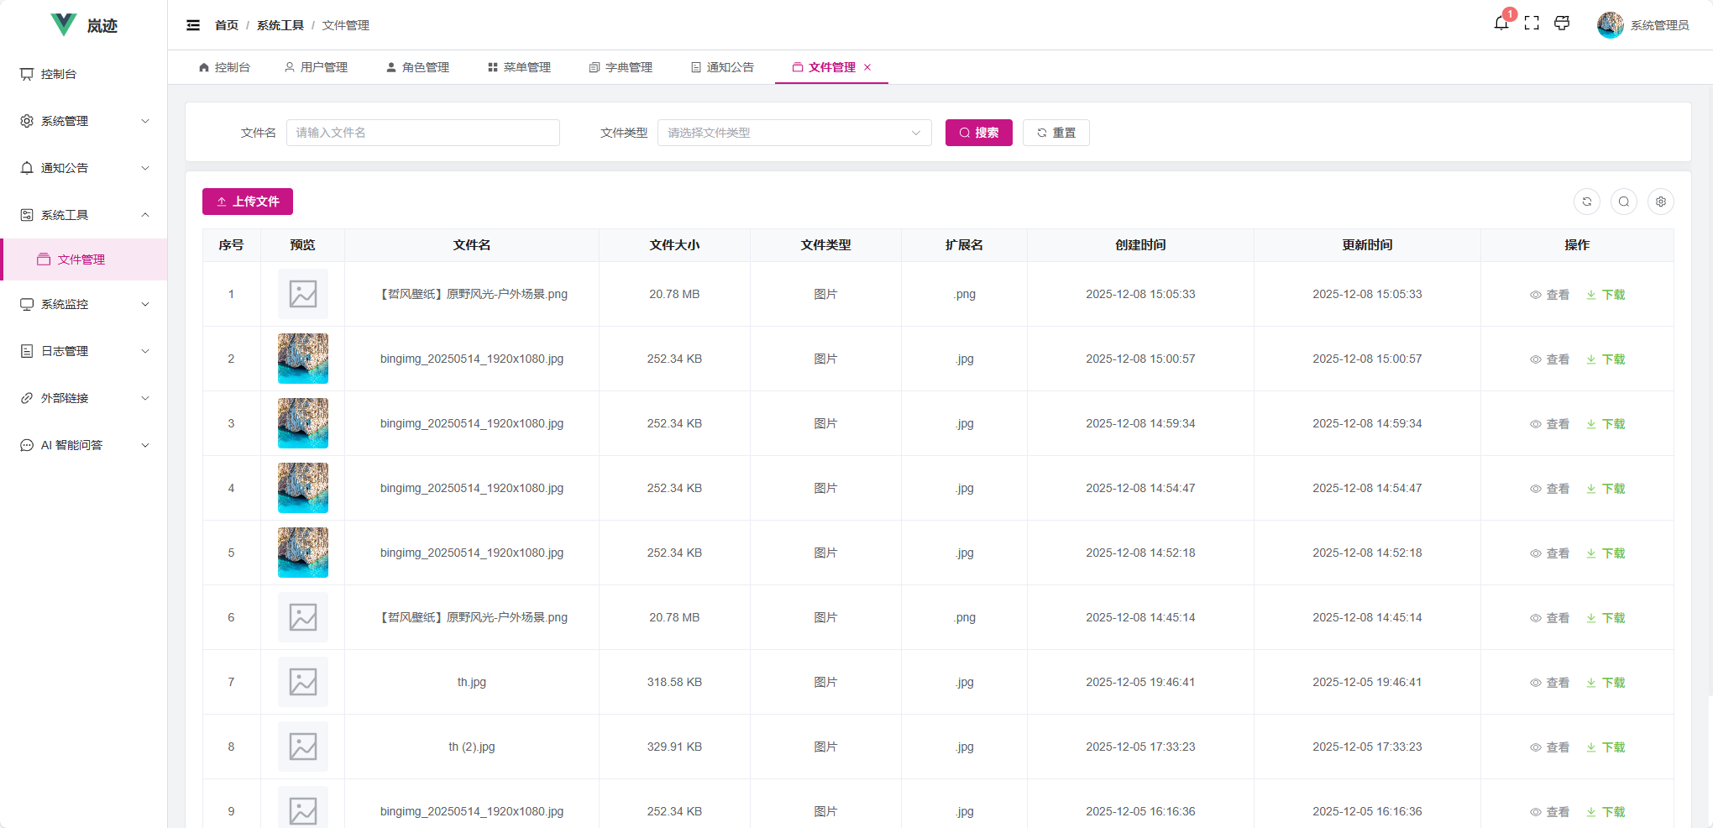The width and height of the screenshot is (1713, 828).
Task: Open the notification bell with badge
Action: 1501,23
